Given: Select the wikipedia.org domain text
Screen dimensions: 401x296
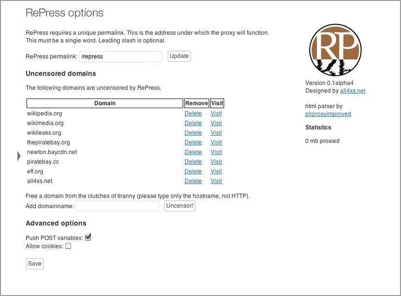Looking at the screenshot, I should 44,113.
